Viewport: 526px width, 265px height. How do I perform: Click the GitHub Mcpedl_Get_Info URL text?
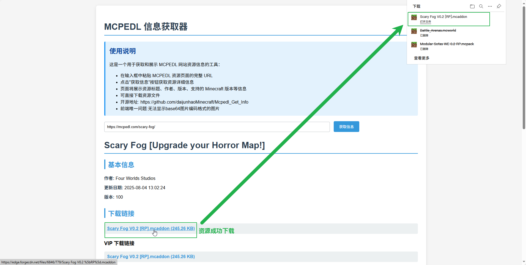point(194,102)
